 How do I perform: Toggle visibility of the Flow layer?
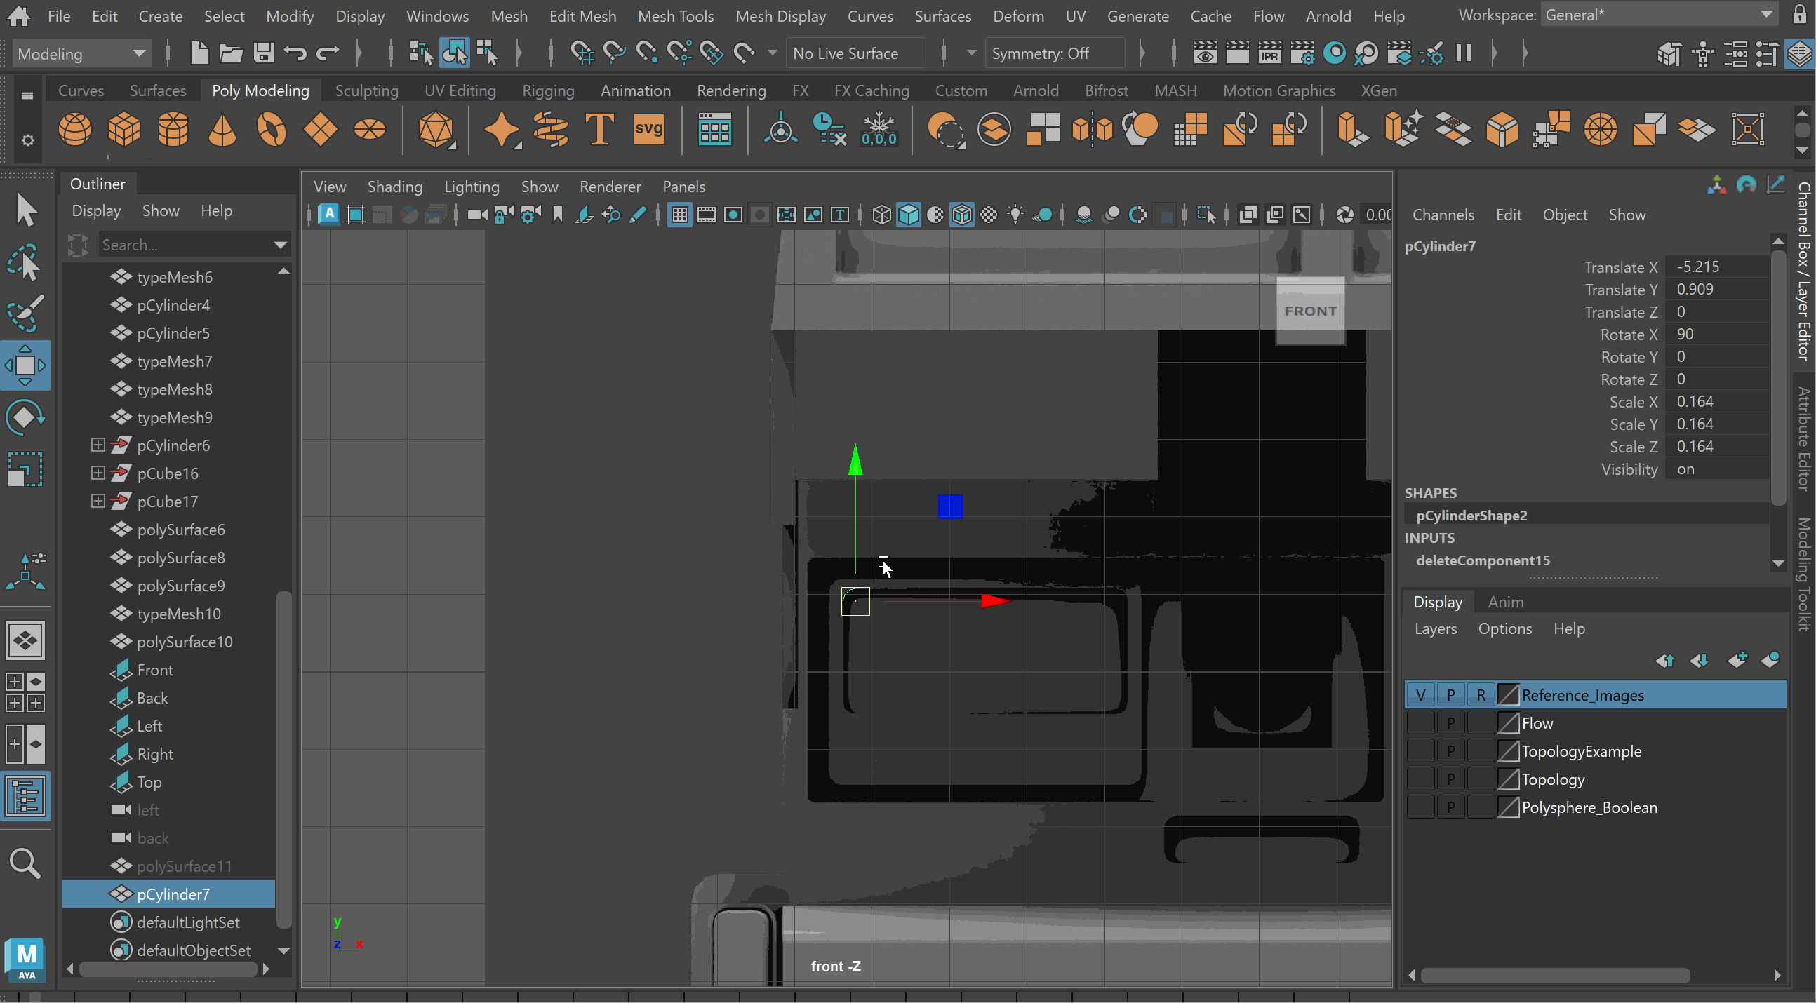[1420, 723]
